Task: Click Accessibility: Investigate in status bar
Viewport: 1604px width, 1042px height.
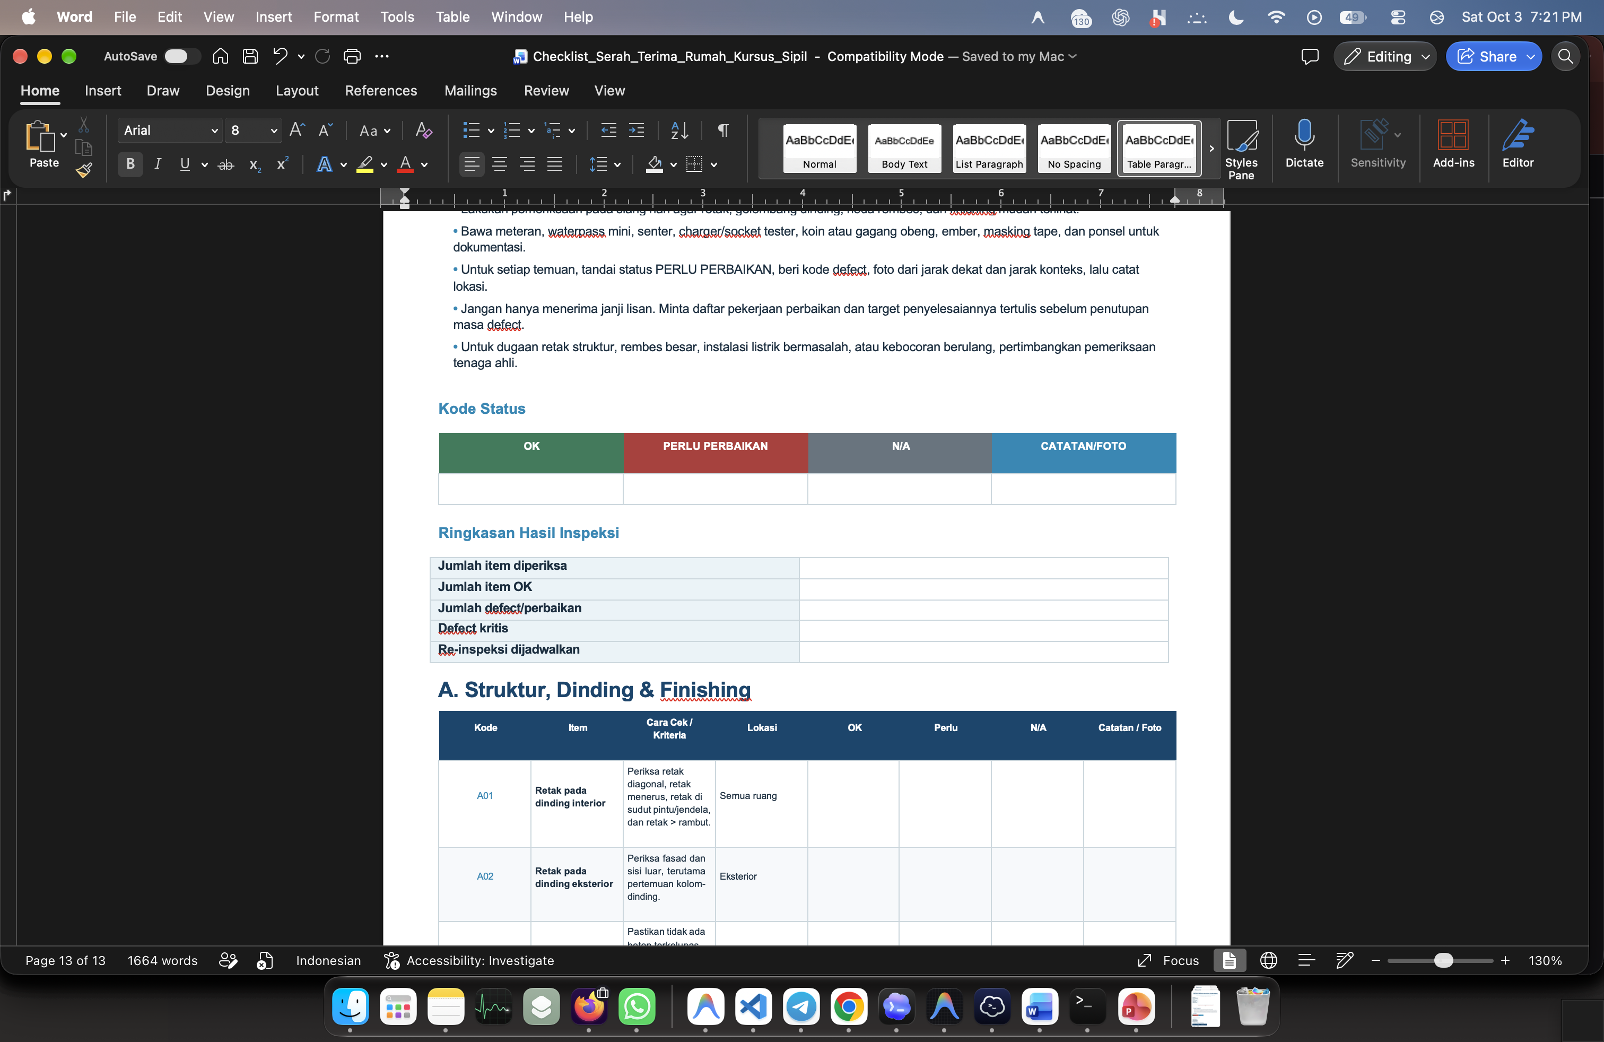Action: pos(469,960)
